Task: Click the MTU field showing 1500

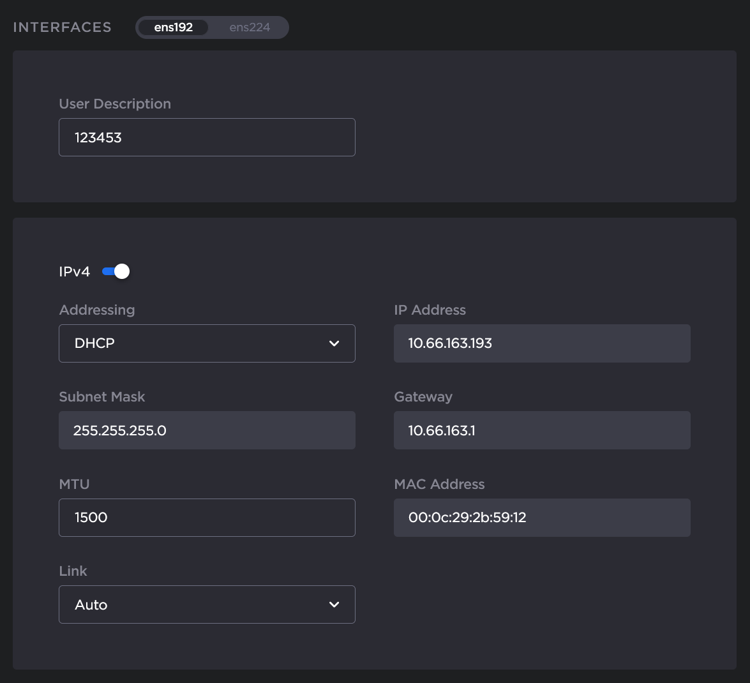Action: (207, 518)
